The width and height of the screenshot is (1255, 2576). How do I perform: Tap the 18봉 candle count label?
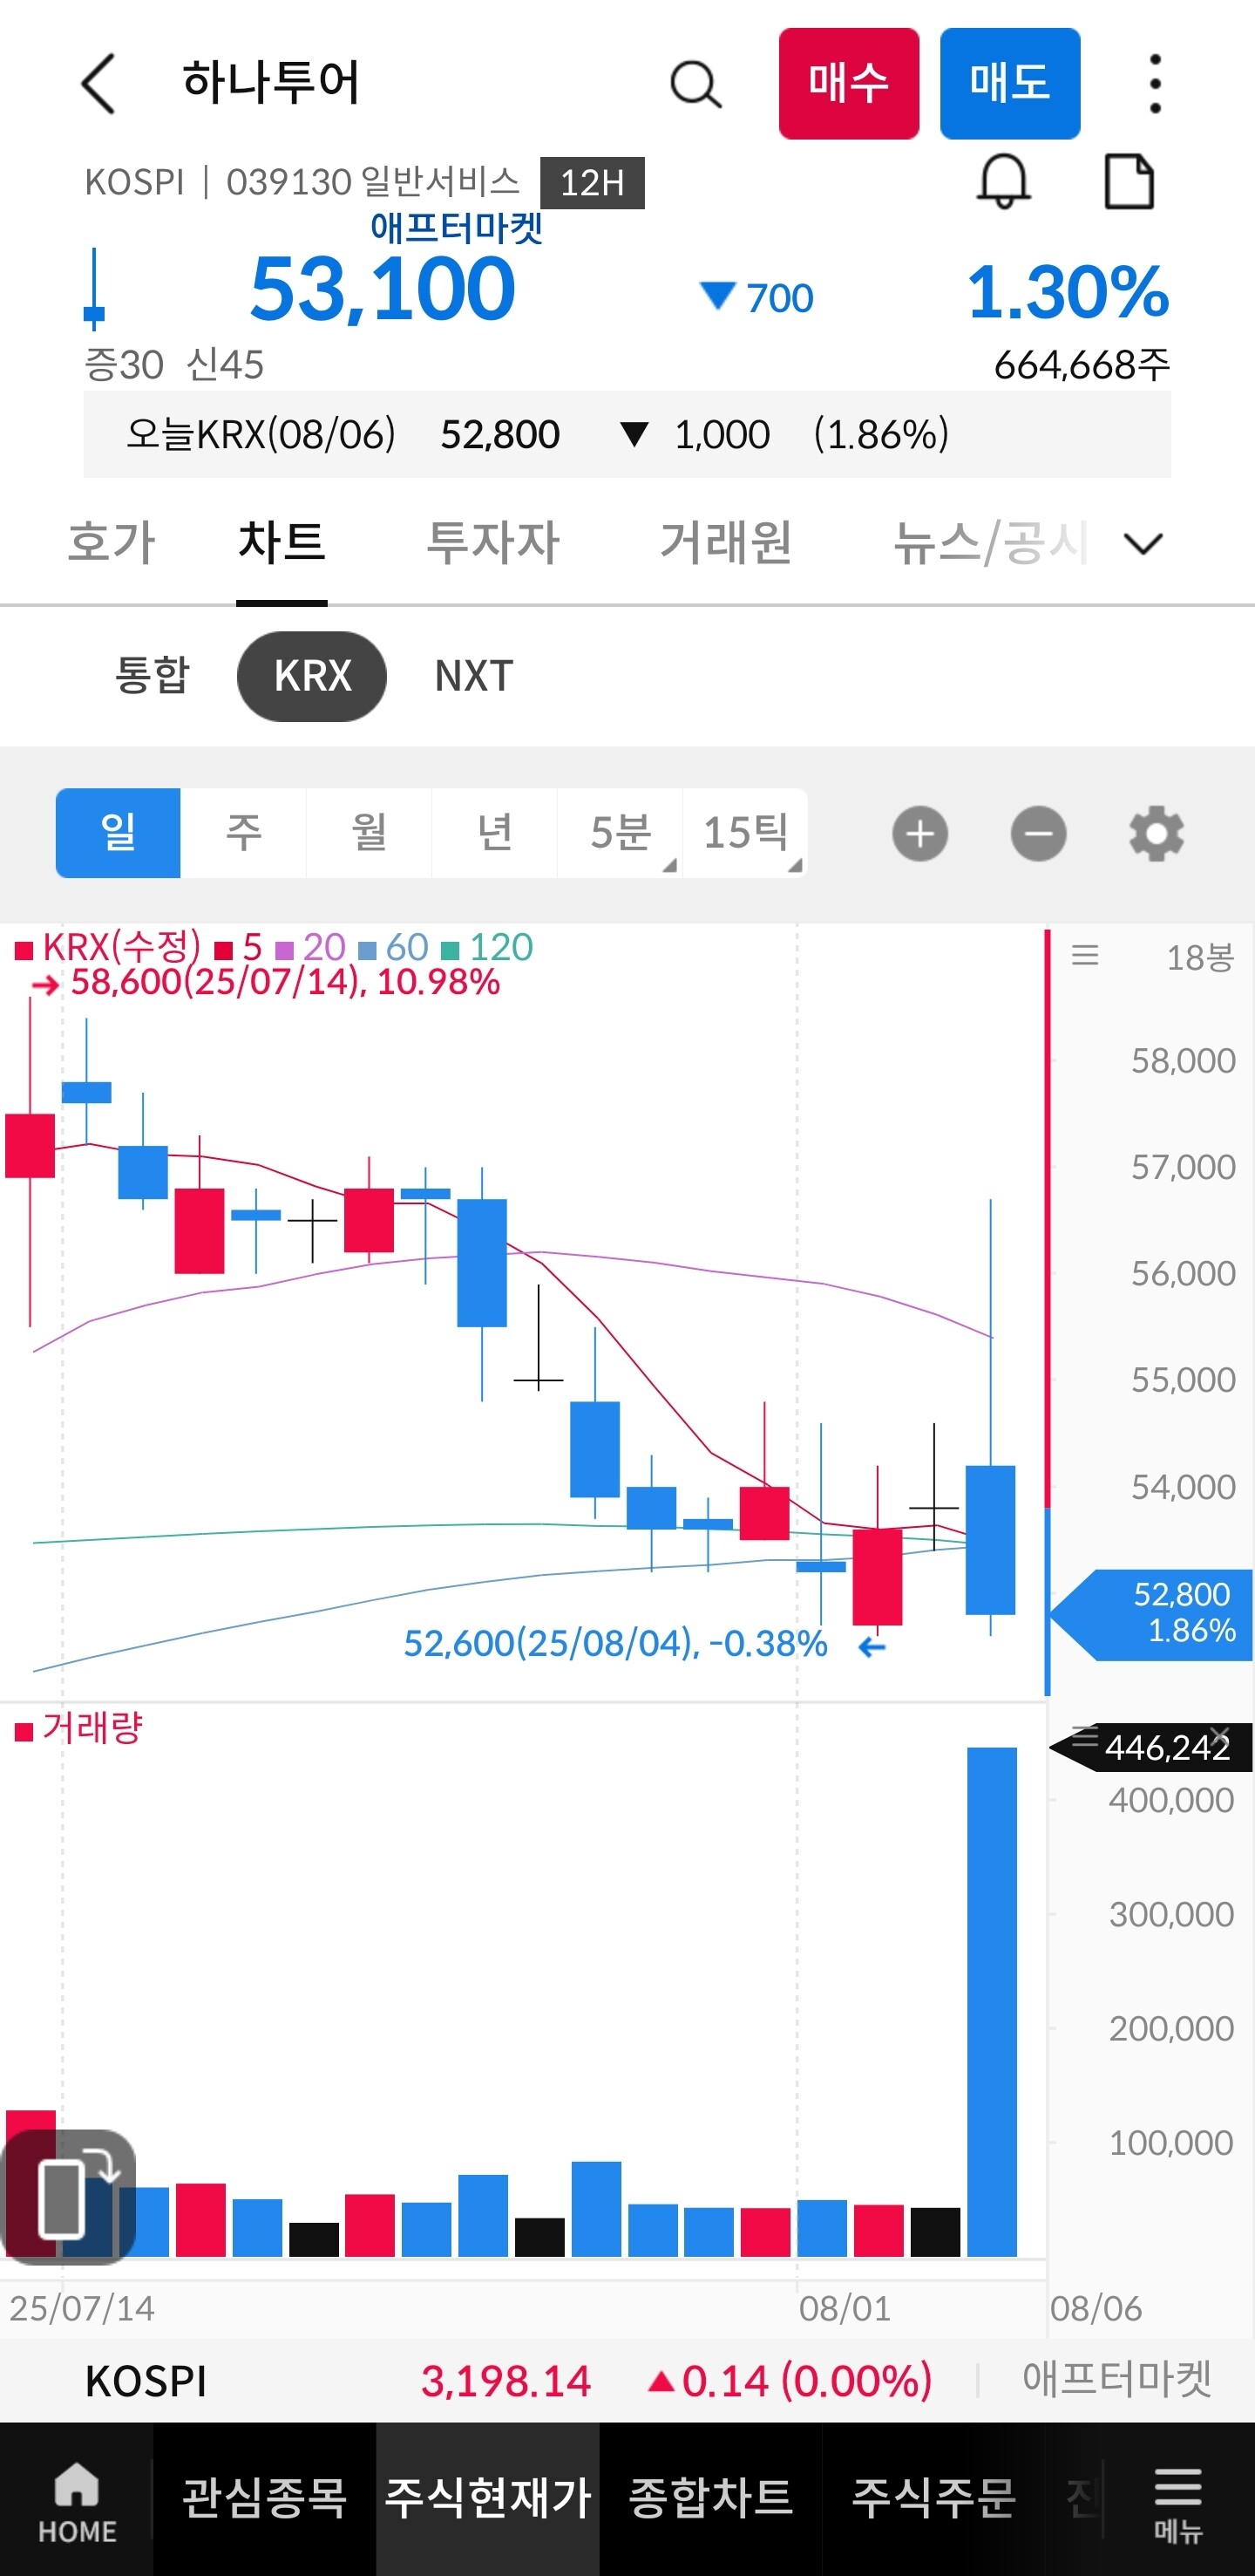1200,957
